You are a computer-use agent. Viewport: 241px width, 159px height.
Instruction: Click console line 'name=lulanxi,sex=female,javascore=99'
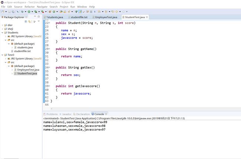pos(75,122)
